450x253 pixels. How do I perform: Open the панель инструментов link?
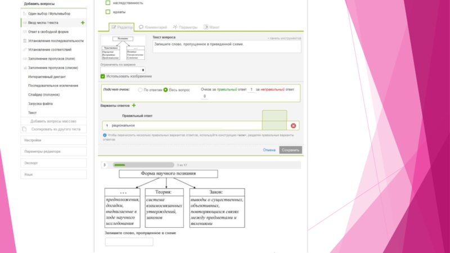pyautogui.click(x=284, y=38)
